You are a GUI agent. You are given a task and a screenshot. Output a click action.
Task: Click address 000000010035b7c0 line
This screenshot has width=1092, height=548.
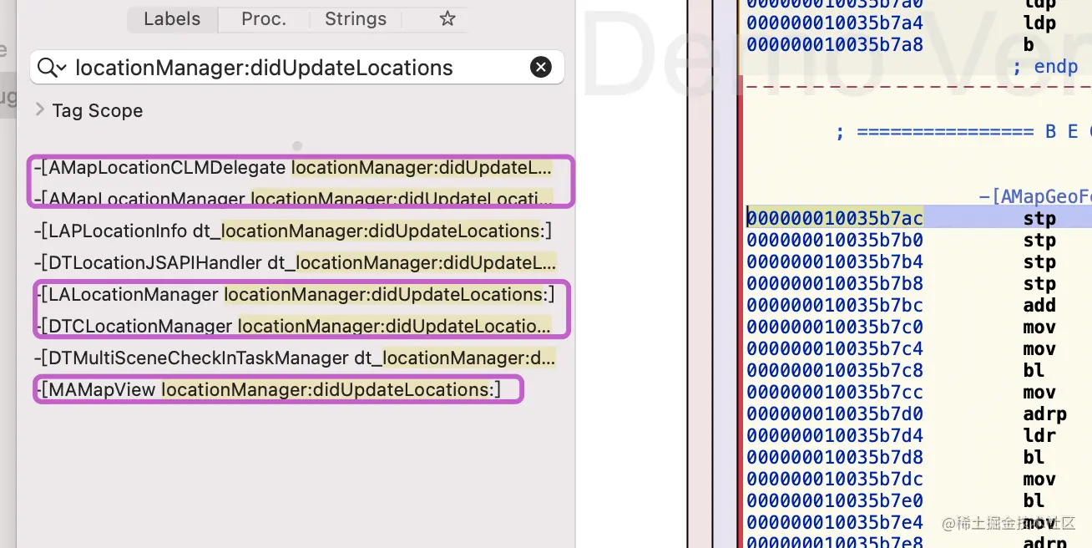(835, 327)
